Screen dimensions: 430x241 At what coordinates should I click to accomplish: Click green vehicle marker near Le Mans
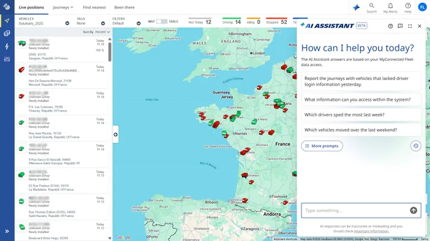pyautogui.click(x=254, y=121)
